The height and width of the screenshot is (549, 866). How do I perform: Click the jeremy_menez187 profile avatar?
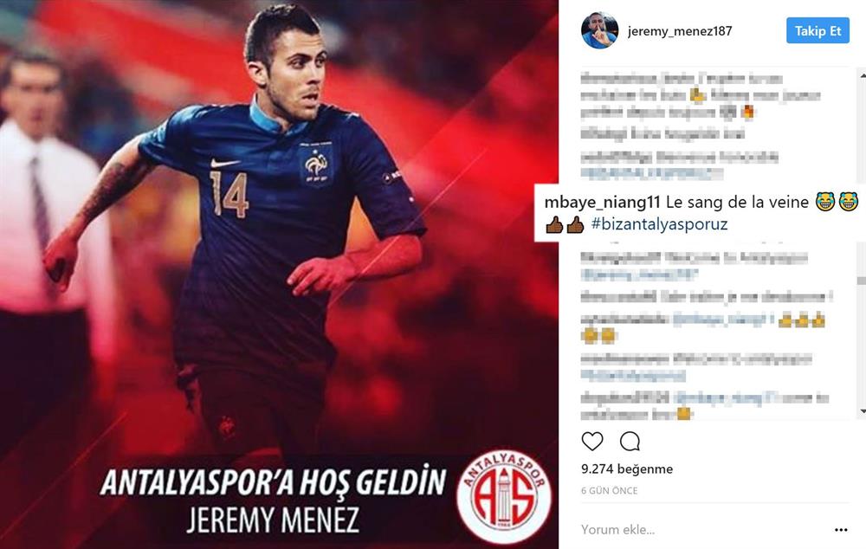pos(599,31)
